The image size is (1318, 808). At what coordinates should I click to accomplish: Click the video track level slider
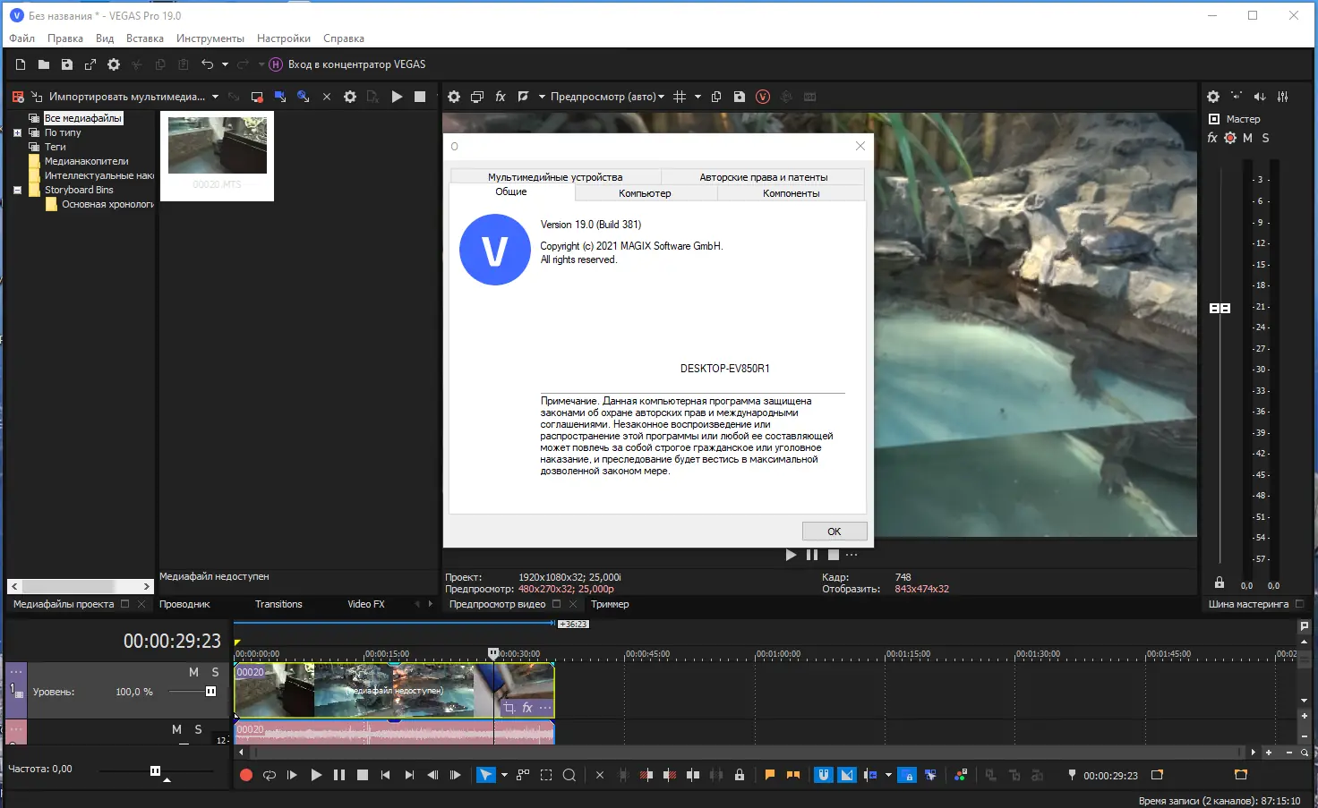pyautogui.click(x=210, y=692)
